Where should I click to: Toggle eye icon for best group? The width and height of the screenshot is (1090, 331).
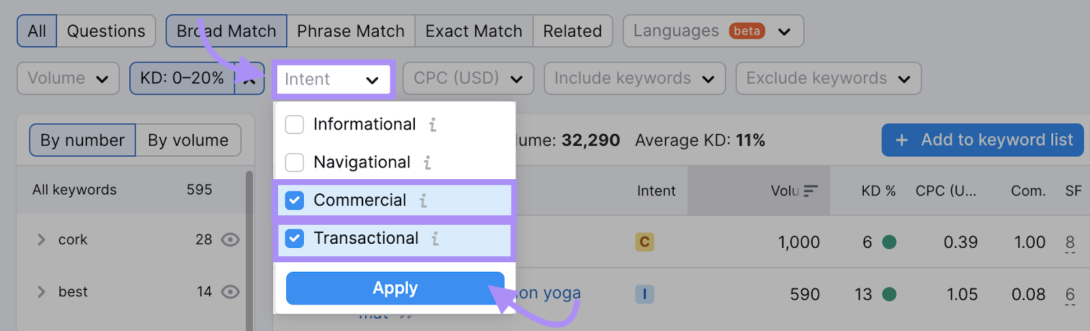(x=230, y=292)
